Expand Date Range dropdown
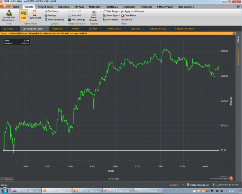 (x=111, y=11)
